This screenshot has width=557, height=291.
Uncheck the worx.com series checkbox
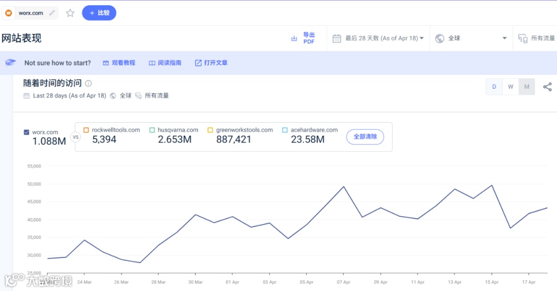click(26, 132)
